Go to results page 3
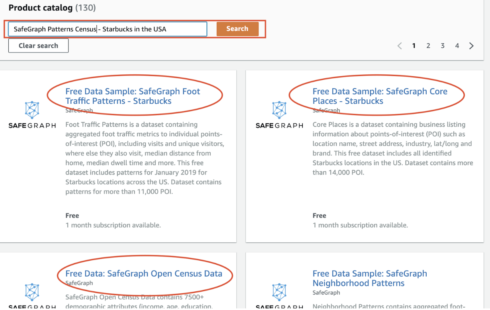Screen dimensions: 490x310 (x=443, y=45)
